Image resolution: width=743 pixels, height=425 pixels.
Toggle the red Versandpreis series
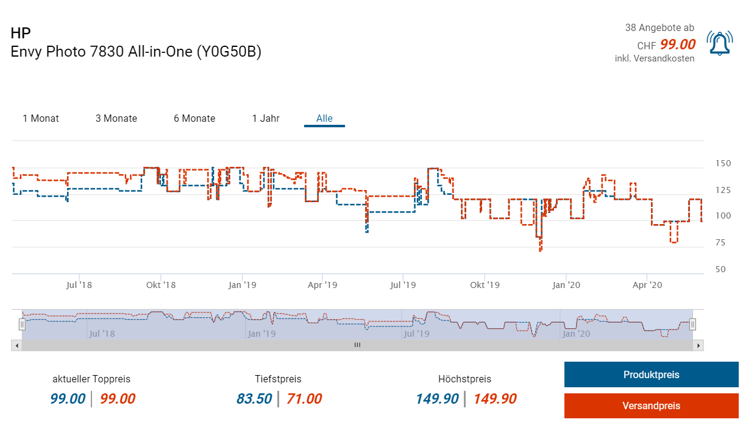(x=651, y=406)
